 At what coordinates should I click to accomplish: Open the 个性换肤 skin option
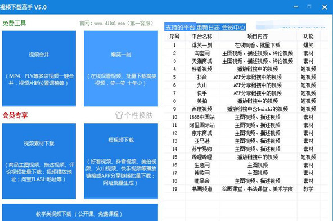click(x=134, y=115)
